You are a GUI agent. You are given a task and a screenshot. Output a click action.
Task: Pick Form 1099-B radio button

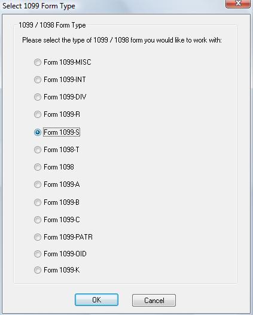(x=38, y=202)
